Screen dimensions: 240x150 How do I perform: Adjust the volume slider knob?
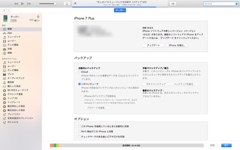click(x=55, y=4)
